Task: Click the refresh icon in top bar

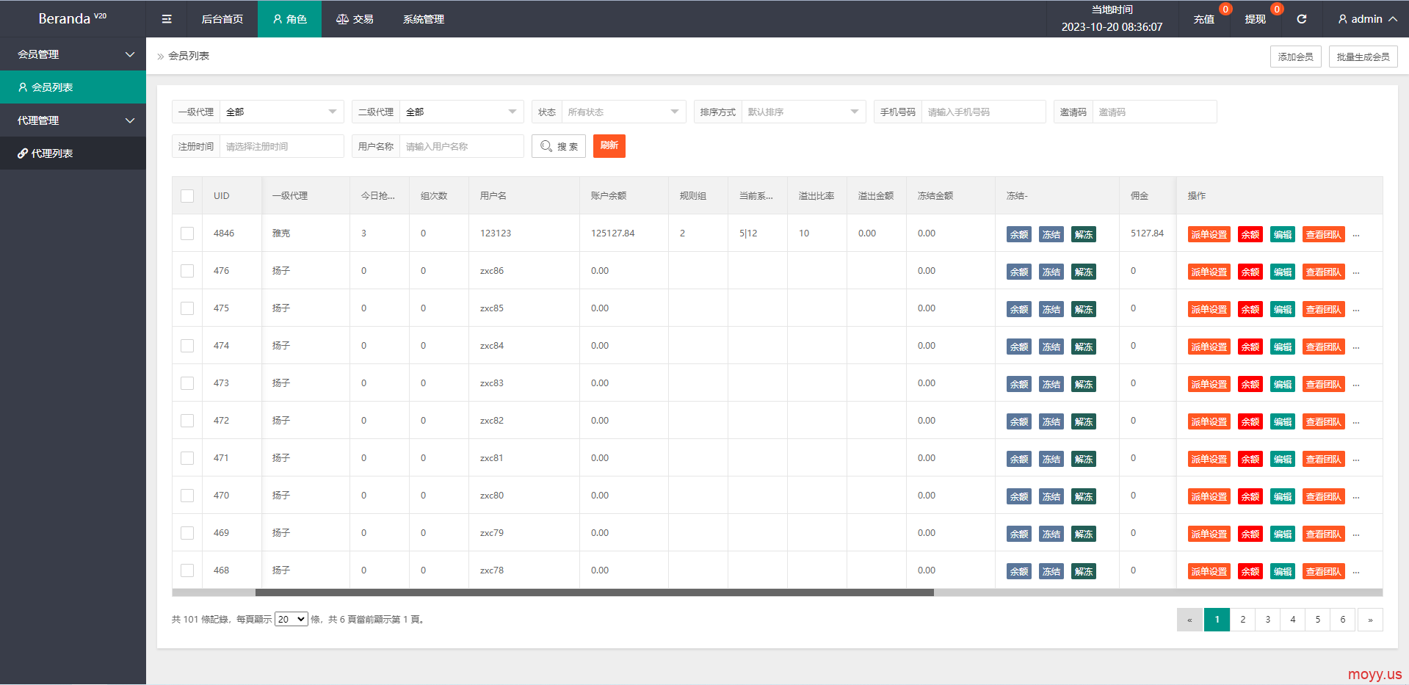Action: 1301,19
